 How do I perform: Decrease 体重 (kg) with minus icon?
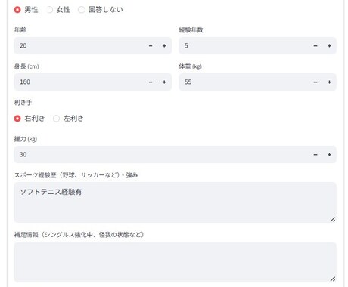point(315,82)
